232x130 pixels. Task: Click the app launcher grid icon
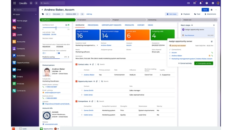[15, 3]
